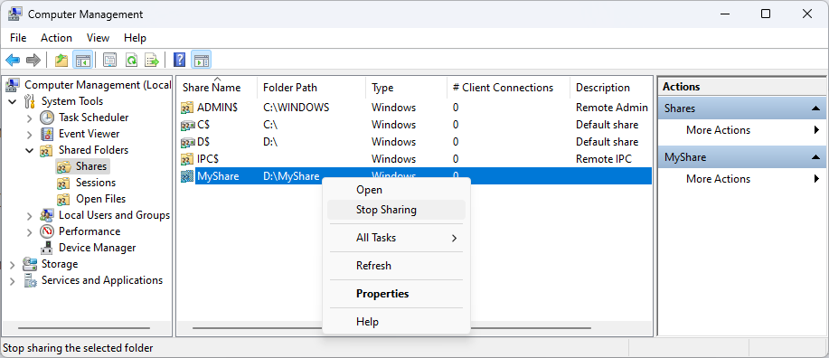Click the Refresh toolbar icon

click(x=131, y=61)
